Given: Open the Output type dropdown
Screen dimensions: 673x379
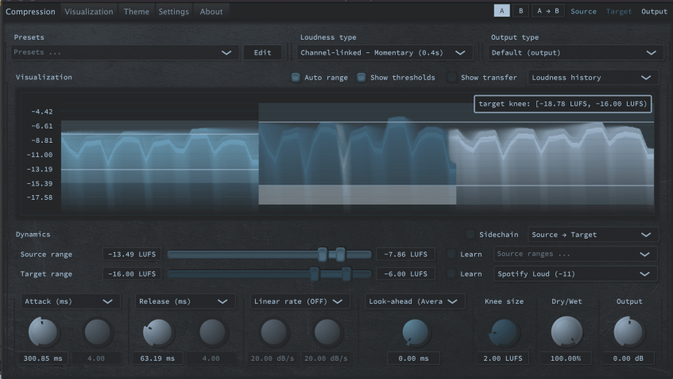Looking at the screenshot, I should [574, 52].
